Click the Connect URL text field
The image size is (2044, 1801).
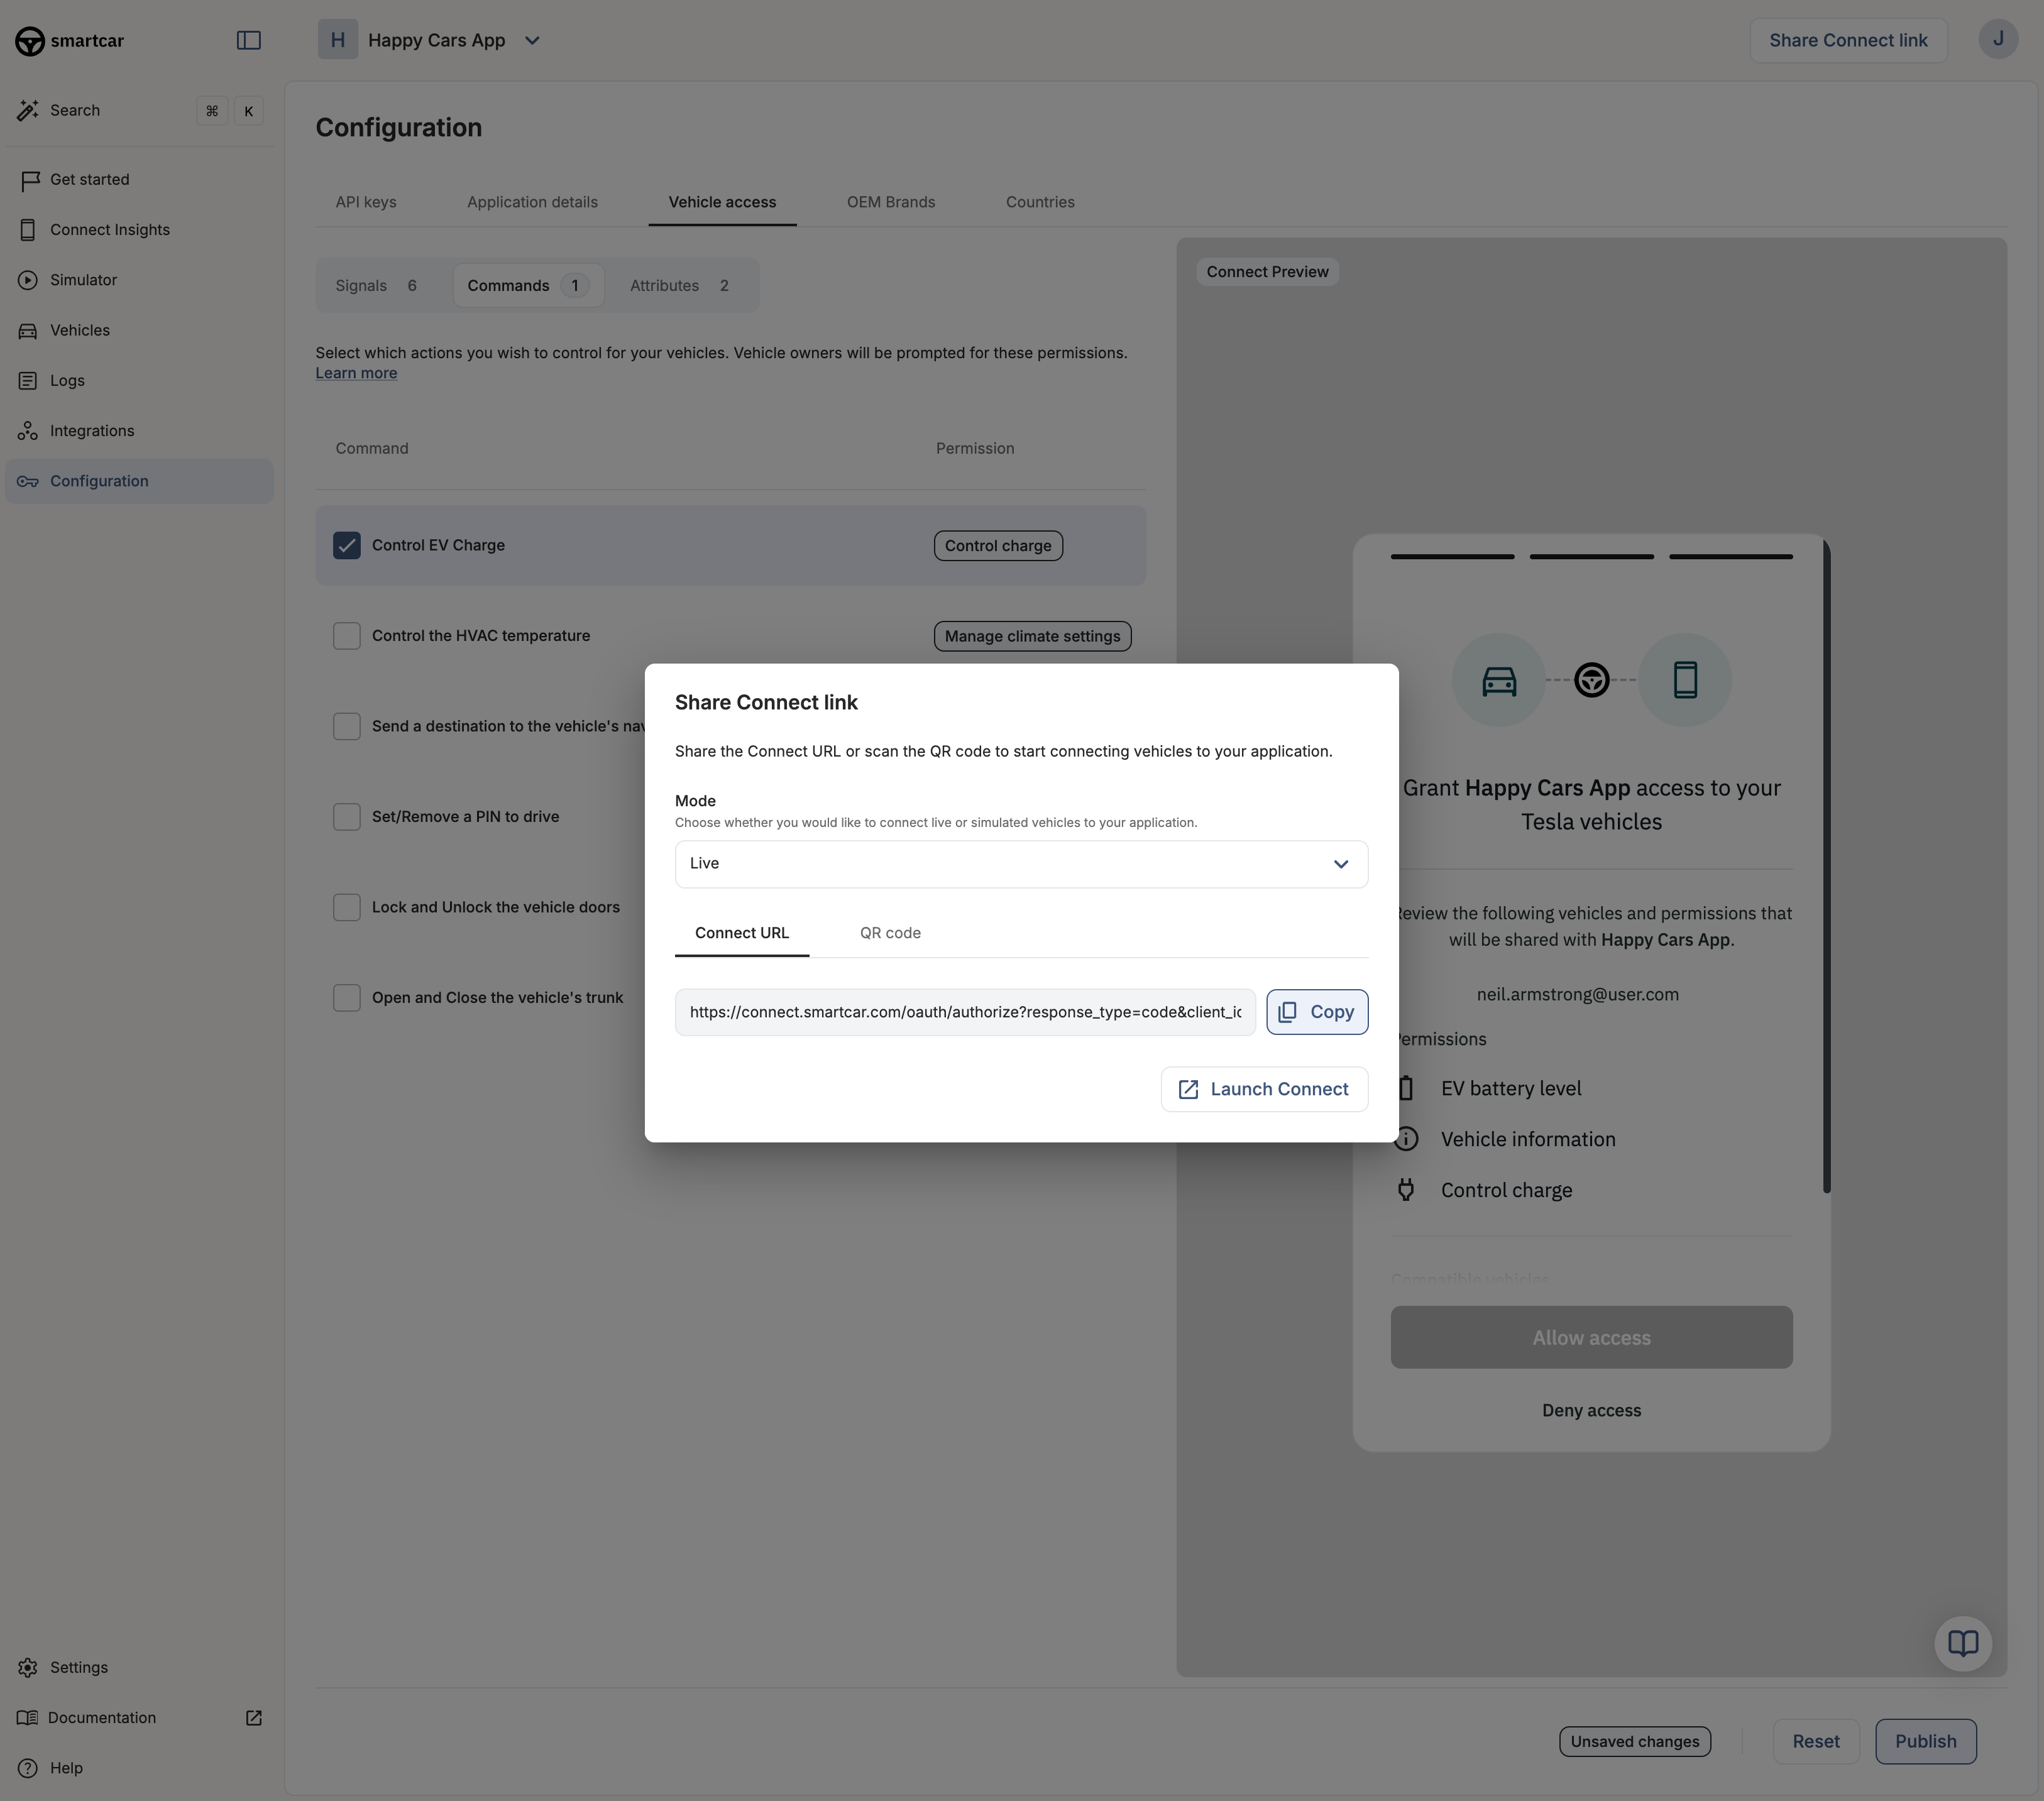pyautogui.click(x=965, y=1012)
